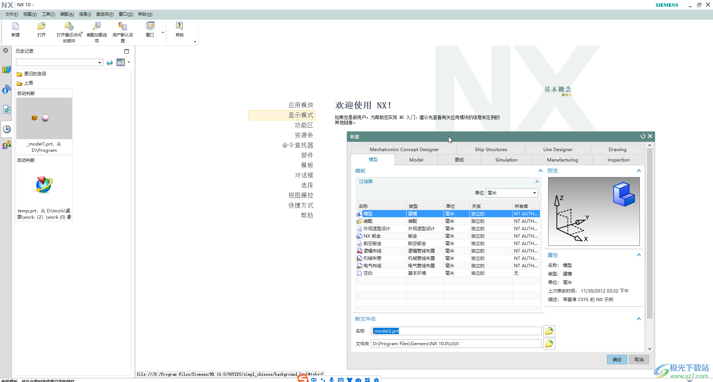This screenshot has width=713, height=382.
Task: Click the resource bar settings gear icon
Action: click(x=6, y=50)
